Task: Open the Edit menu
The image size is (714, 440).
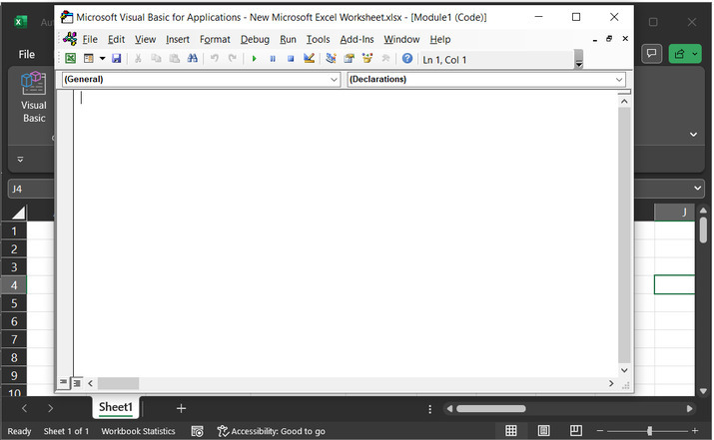Action: click(116, 40)
